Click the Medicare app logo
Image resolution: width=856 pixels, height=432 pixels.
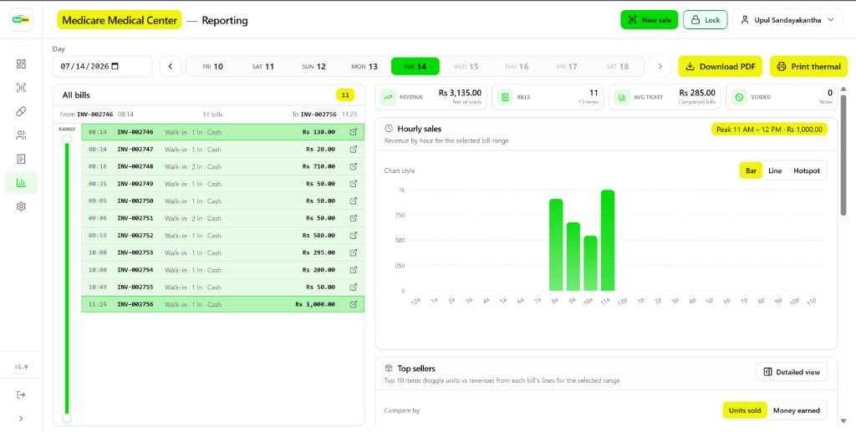point(21,20)
